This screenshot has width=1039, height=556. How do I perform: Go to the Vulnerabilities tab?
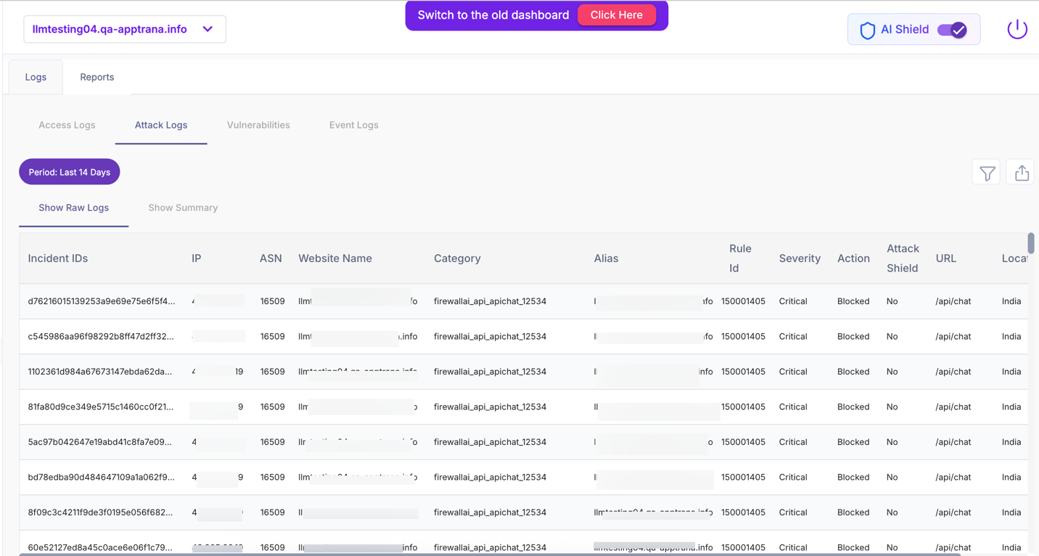click(258, 125)
